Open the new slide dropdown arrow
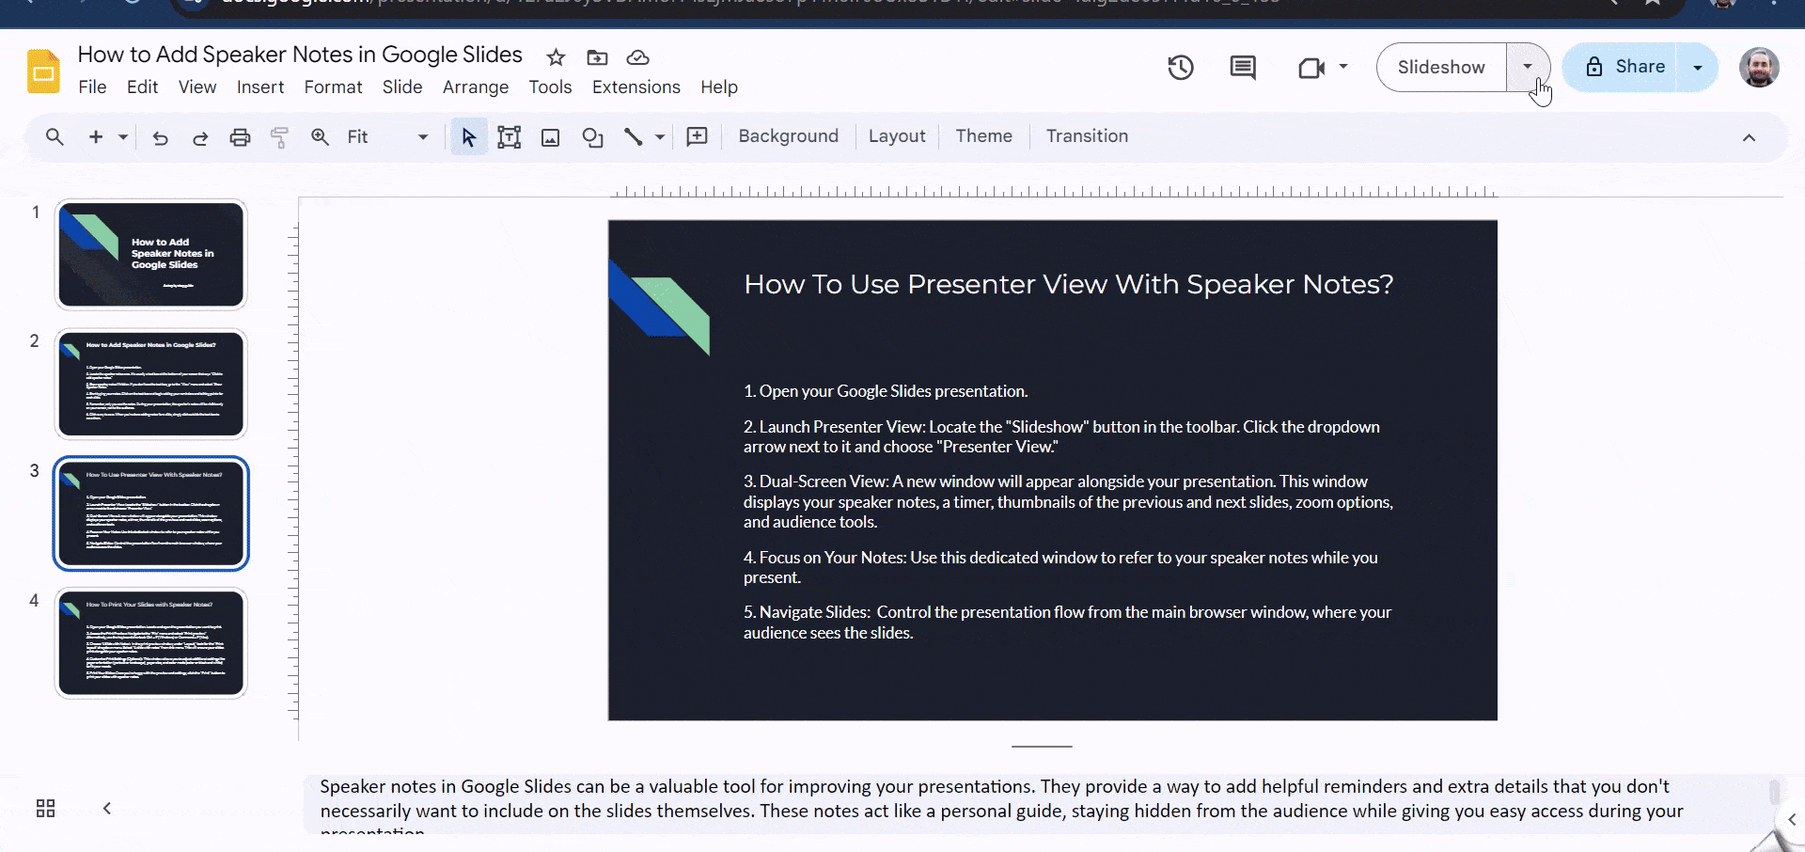Image resolution: width=1805 pixels, height=852 pixels. pyautogui.click(x=121, y=137)
